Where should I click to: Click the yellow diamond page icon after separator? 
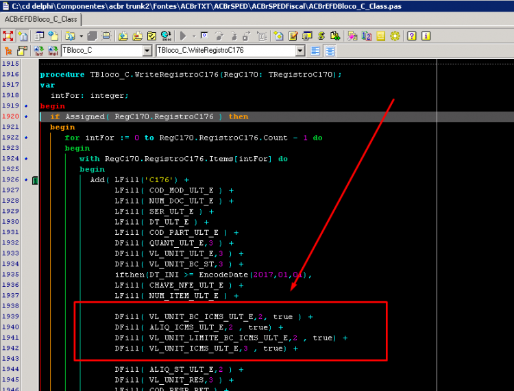(278, 36)
